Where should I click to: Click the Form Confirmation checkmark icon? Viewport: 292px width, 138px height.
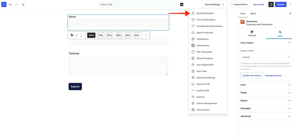click(x=193, y=20)
